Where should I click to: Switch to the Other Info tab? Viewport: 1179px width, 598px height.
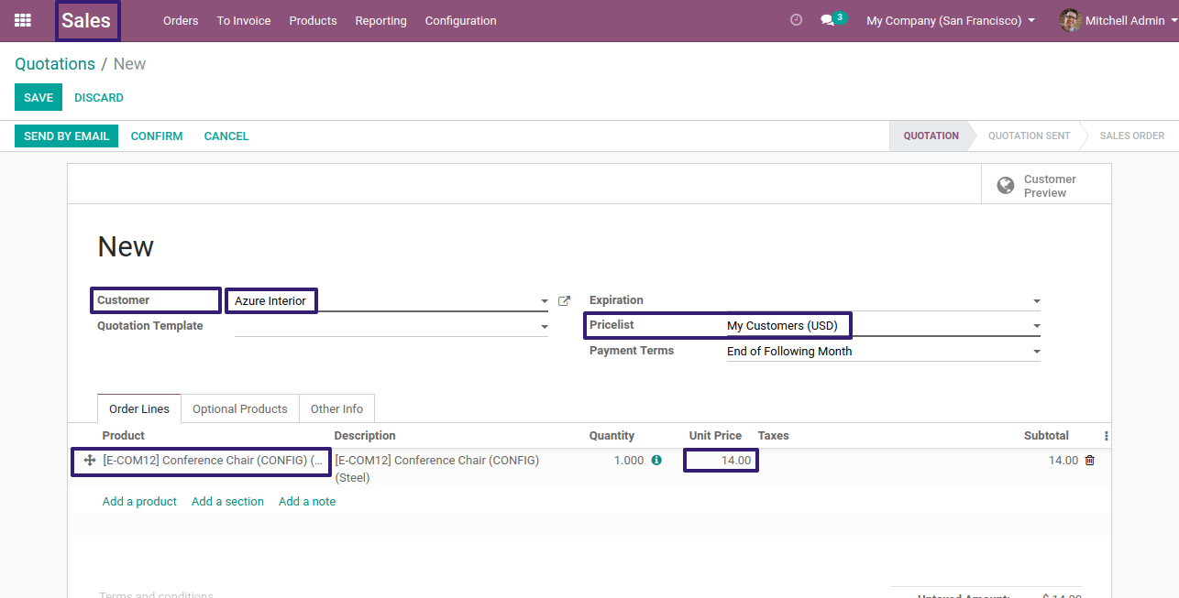click(x=336, y=408)
